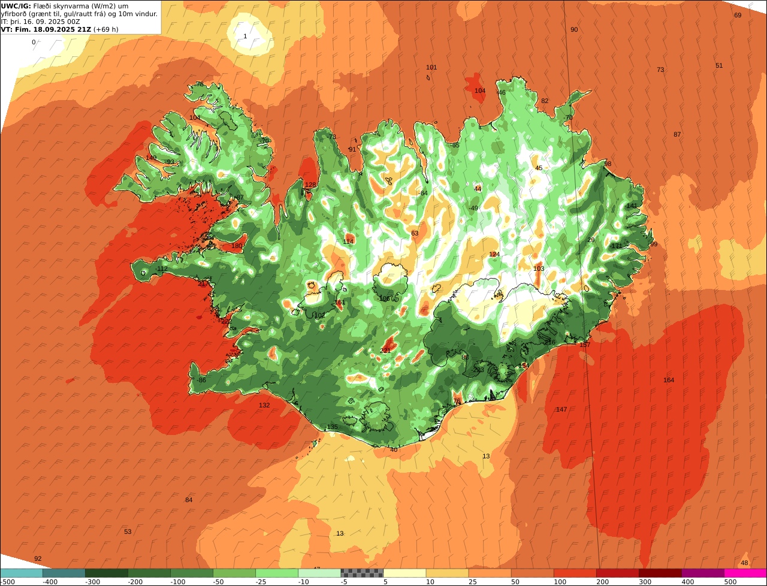Image resolution: width=767 pixels, height=586 pixels.
Task: Click the map value '98' off the east coast
Action: pyautogui.click(x=608, y=164)
